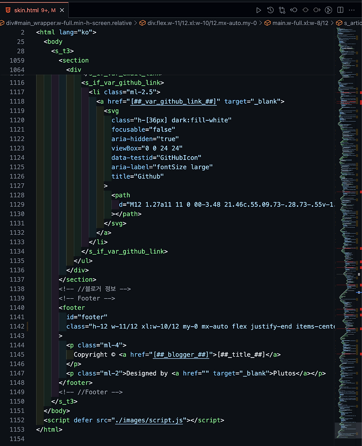Click the middle commit circle icon
Viewport: 362px width, 446px height.
(x=306, y=10)
